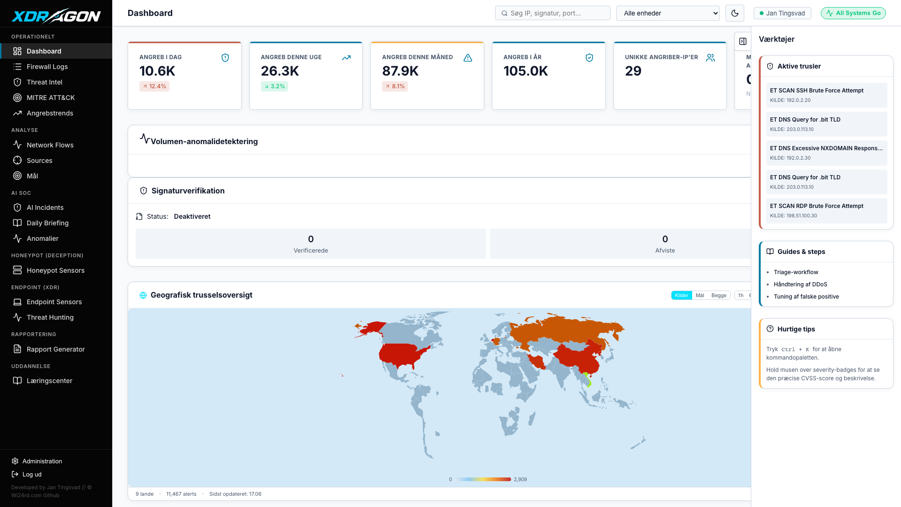Viewport: 901px width, 507px height.
Task: Open the Rapport Generator page
Action: click(x=56, y=349)
